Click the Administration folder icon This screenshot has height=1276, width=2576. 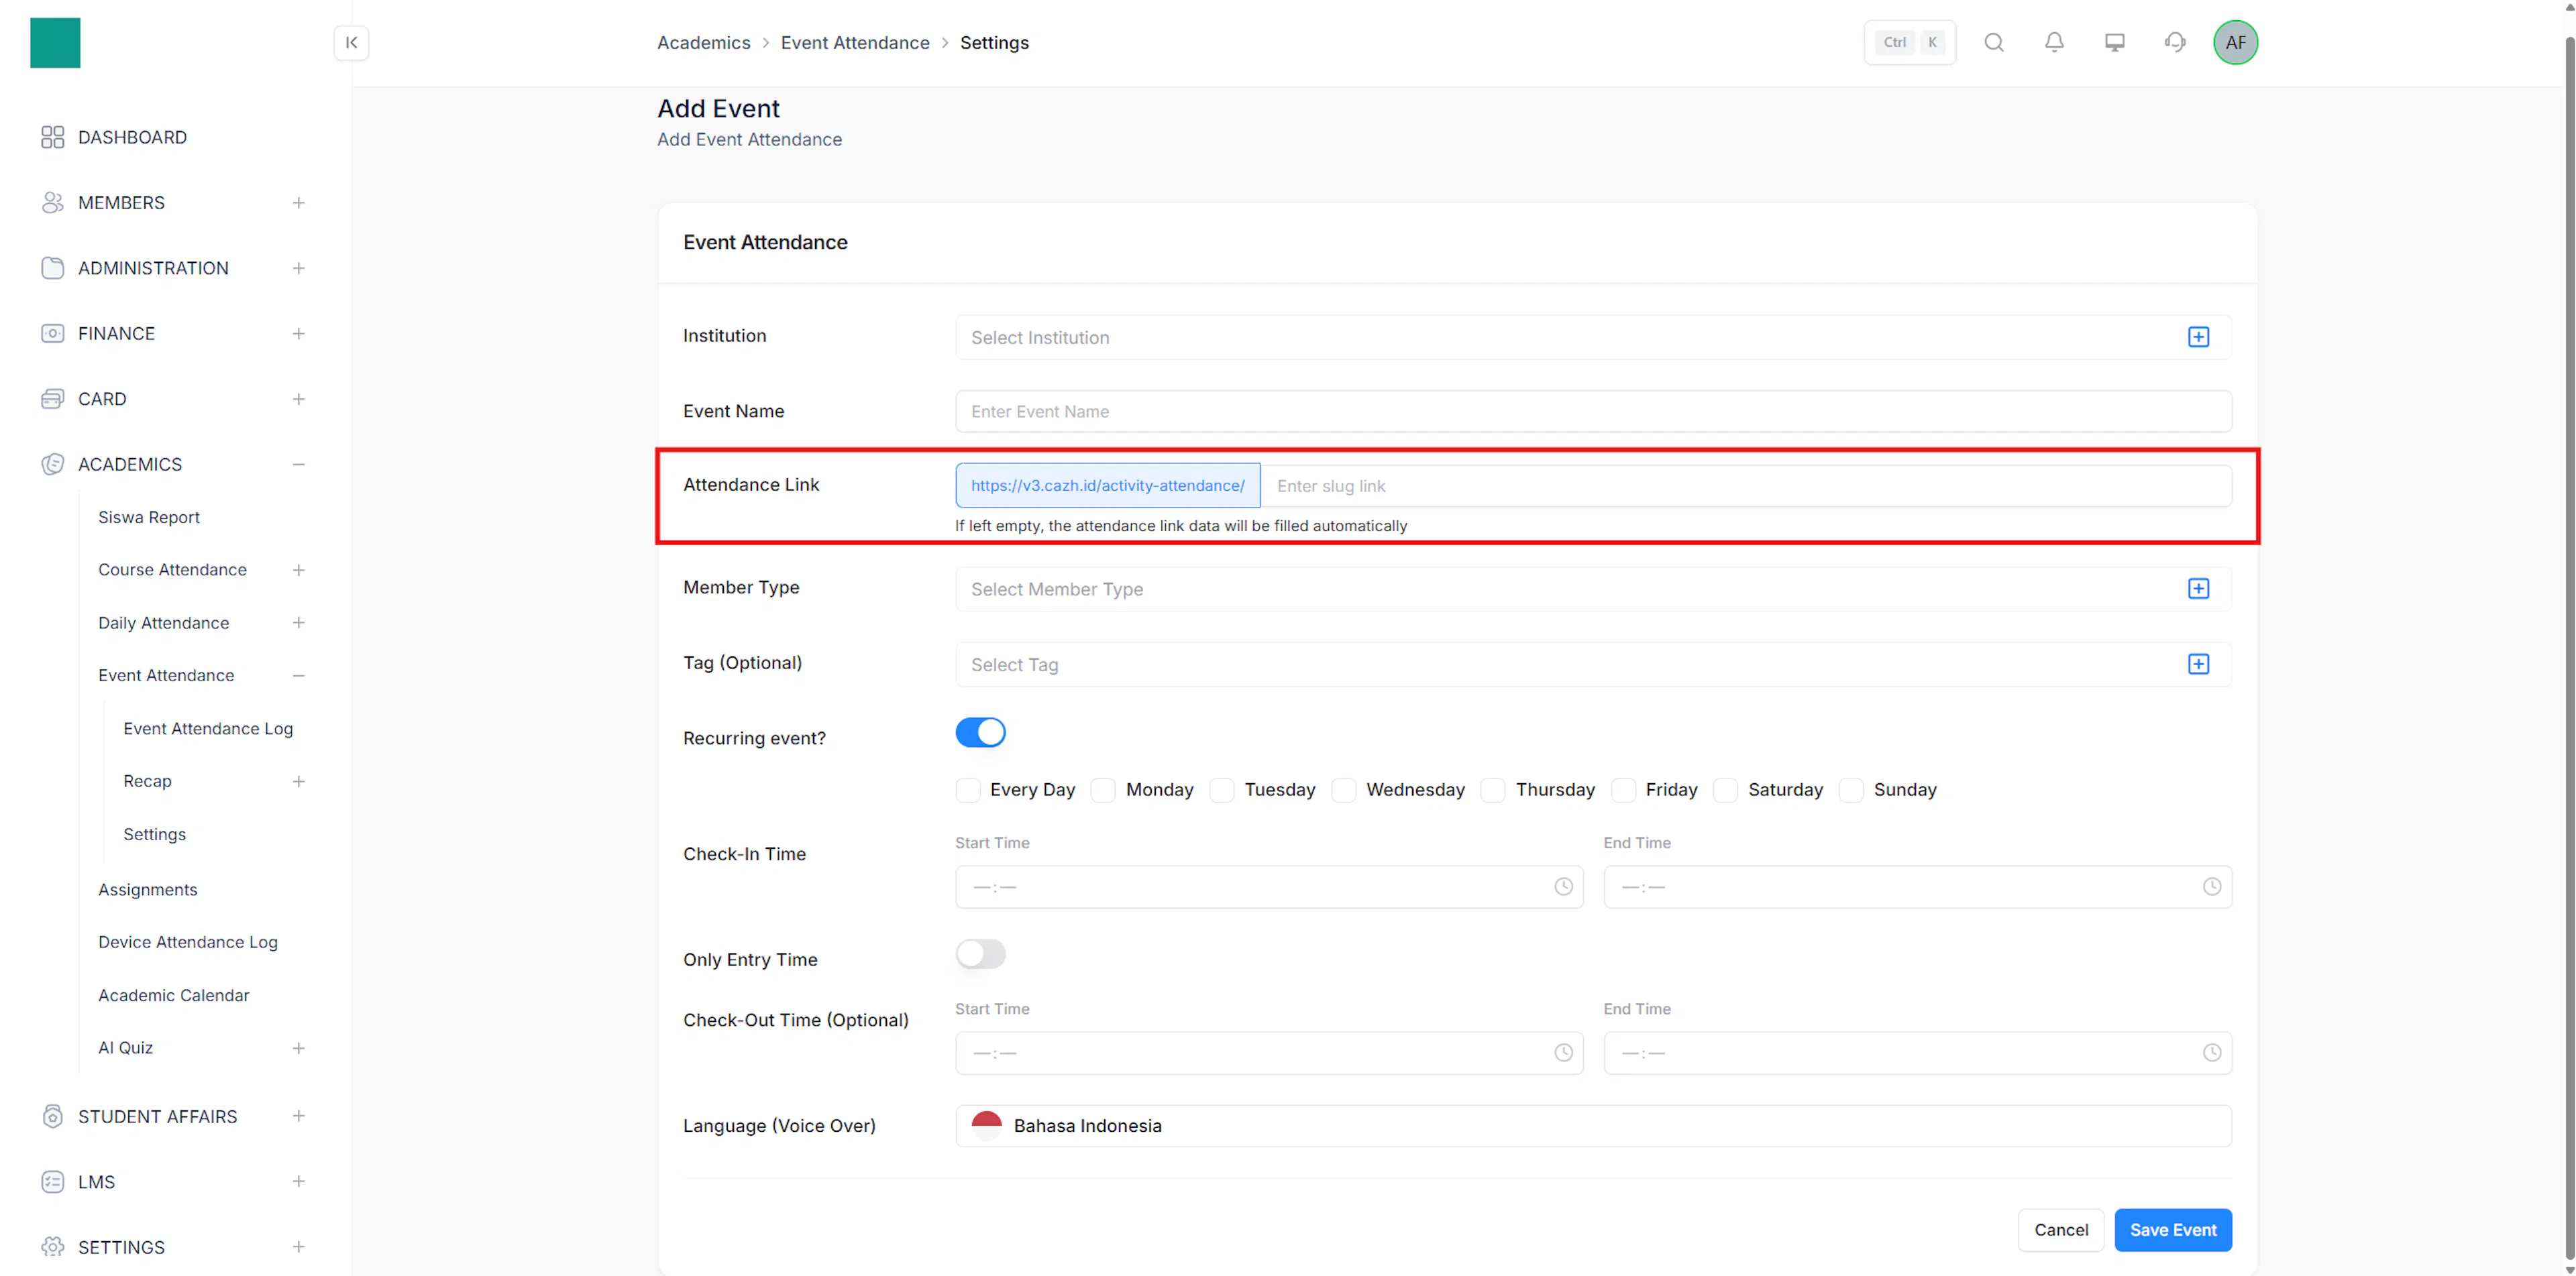tap(53, 268)
